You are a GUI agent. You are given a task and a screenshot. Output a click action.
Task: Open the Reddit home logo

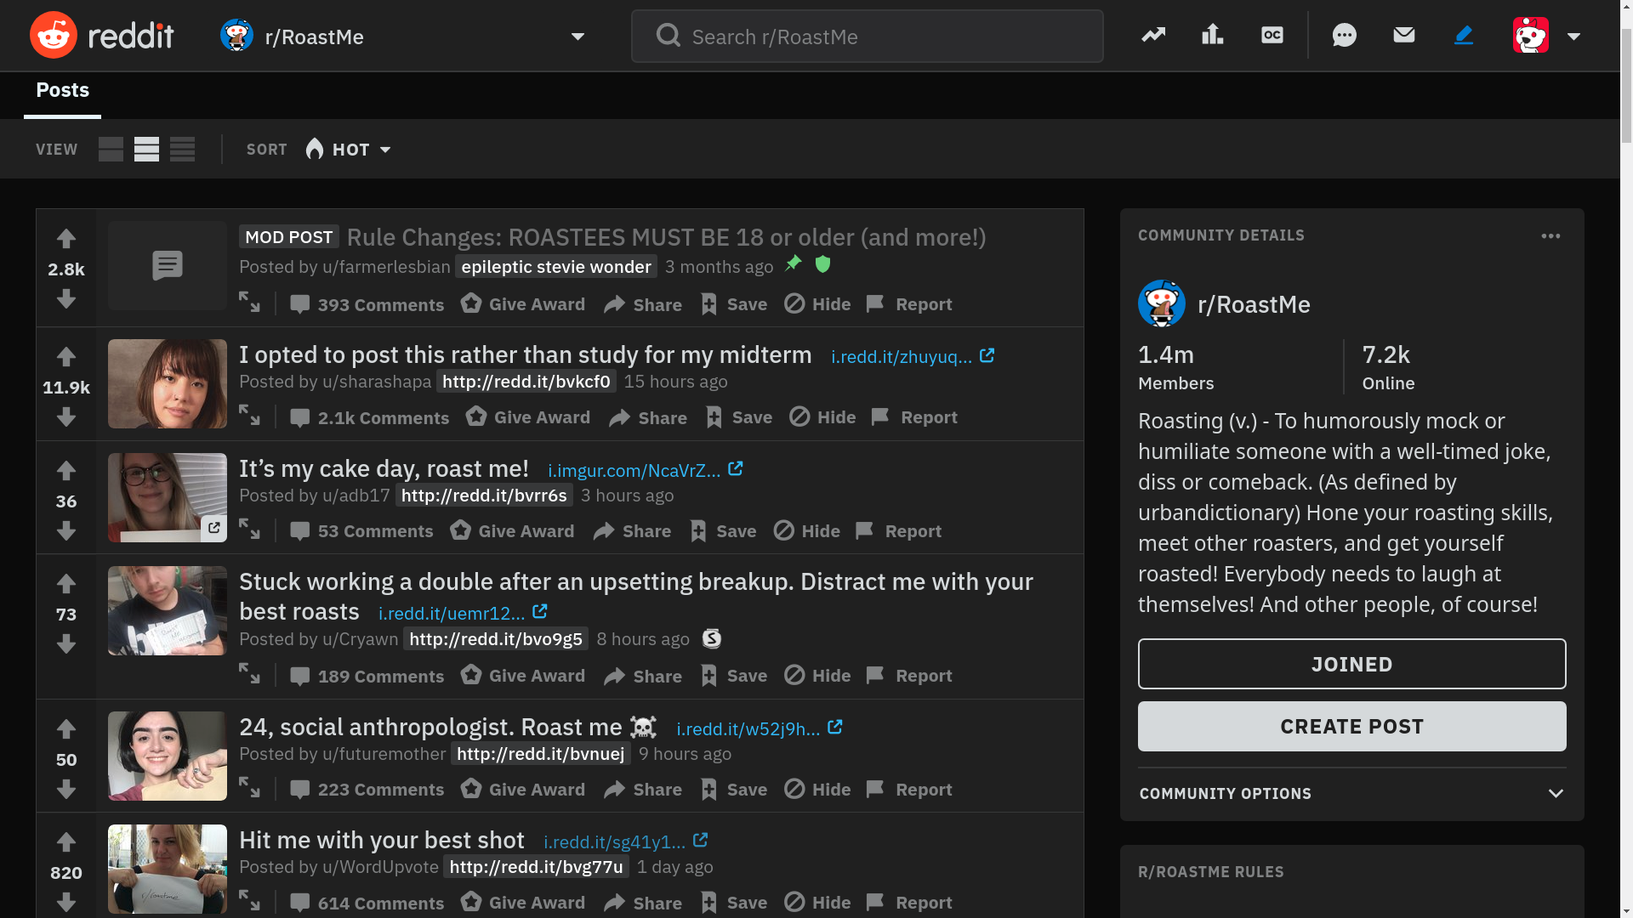101,36
